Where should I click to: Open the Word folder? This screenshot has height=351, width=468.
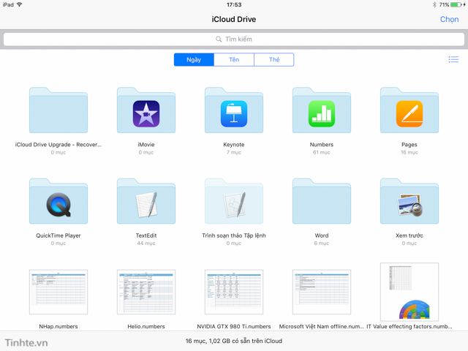tap(322, 201)
